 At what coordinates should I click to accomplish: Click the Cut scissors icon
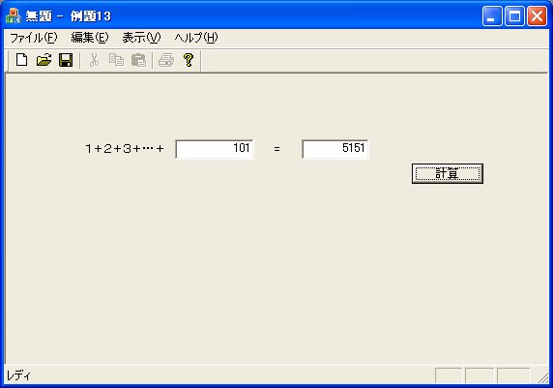coord(94,60)
